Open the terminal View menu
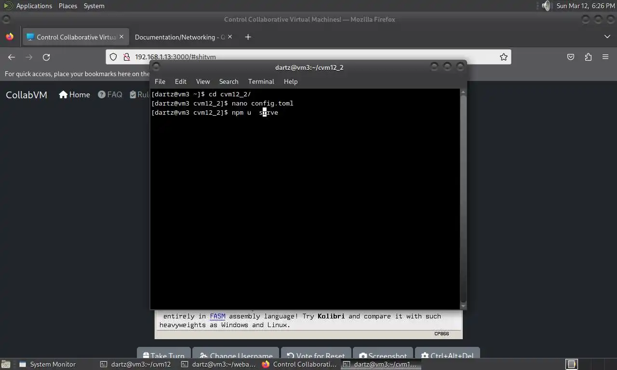 coord(203,81)
